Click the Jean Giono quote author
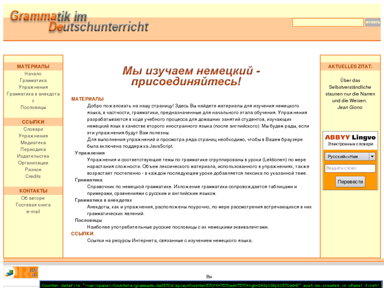Image resolution: width=384 pixels, height=288 pixels. (350, 107)
